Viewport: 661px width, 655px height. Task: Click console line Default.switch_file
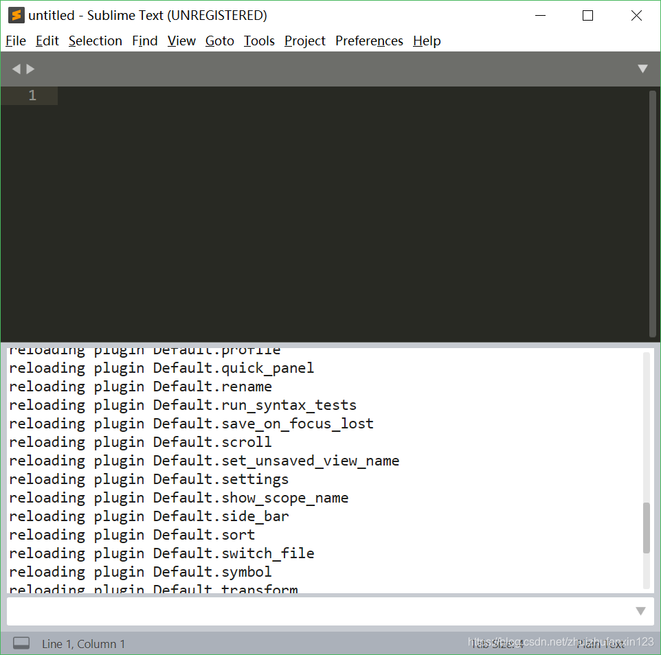coord(161,553)
